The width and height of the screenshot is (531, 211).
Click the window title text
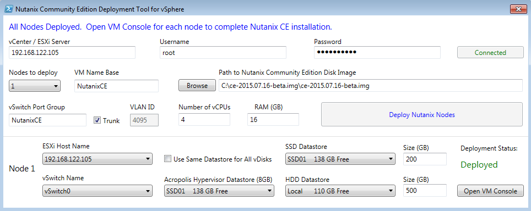100,9
